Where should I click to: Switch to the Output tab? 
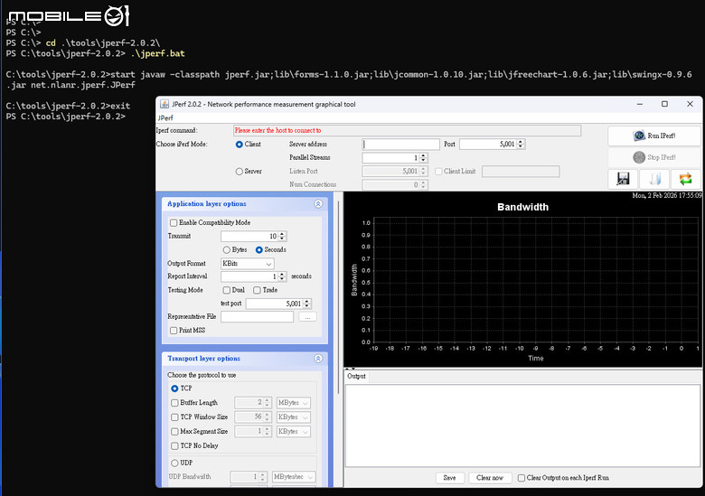point(356,377)
